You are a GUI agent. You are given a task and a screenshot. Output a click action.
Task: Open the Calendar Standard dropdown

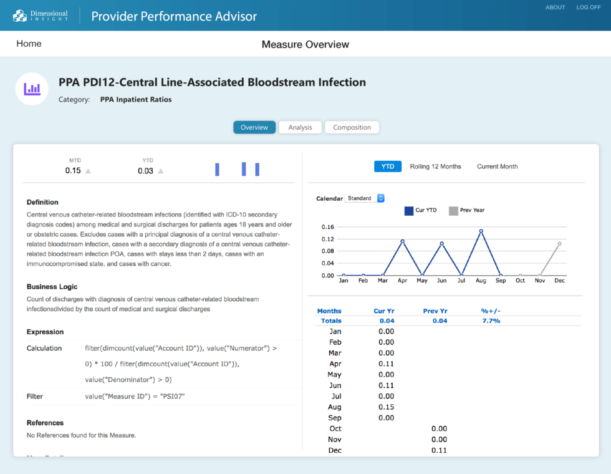tap(364, 198)
